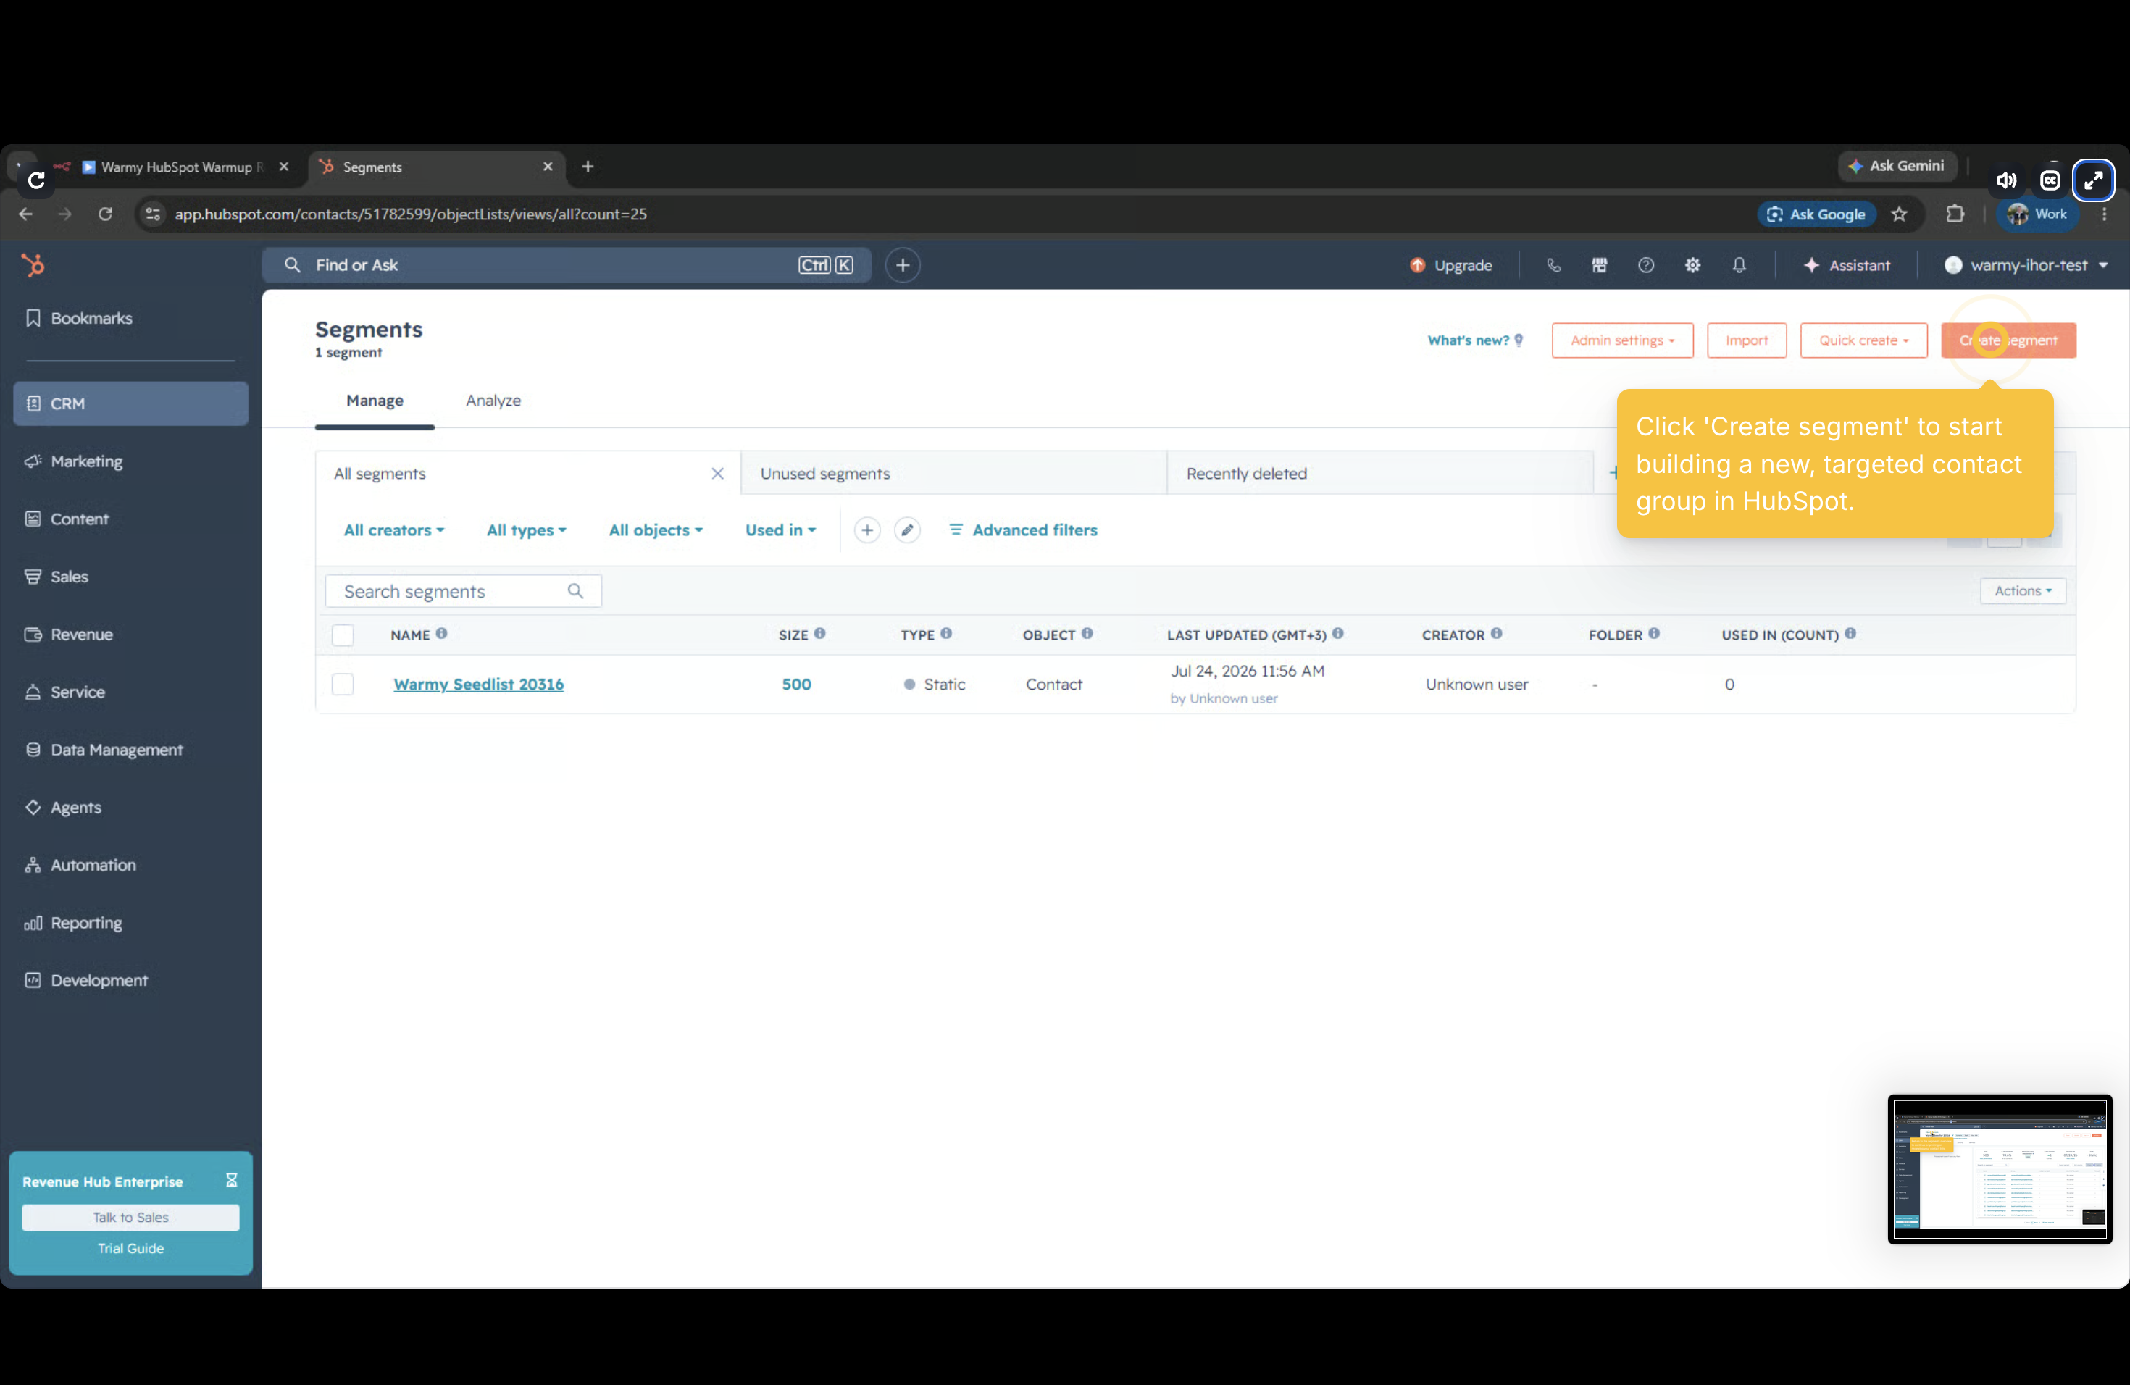Open the Actions dropdown
The width and height of the screenshot is (2130, 1385).
[2023, 591]
